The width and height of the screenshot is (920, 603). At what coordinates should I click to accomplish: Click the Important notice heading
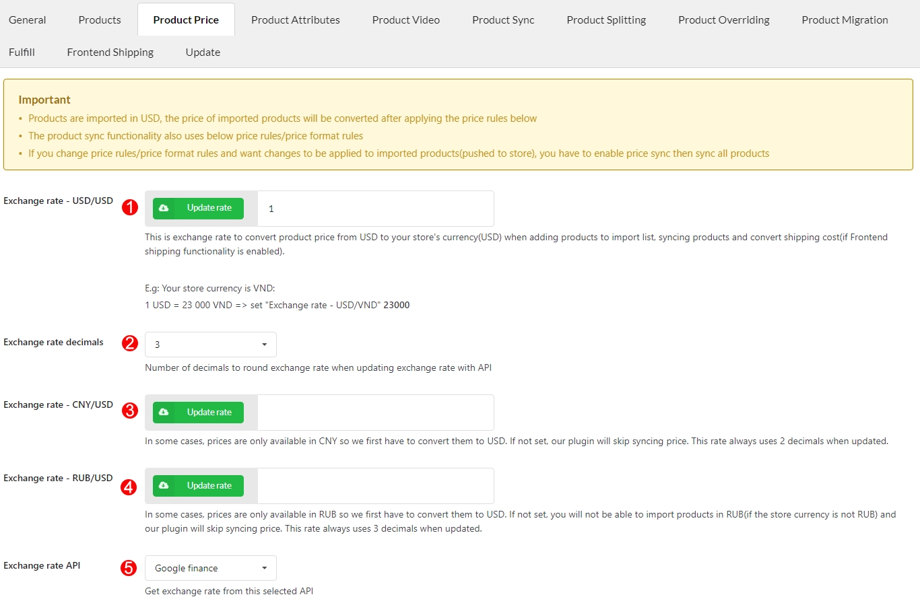tap(44, 100)
